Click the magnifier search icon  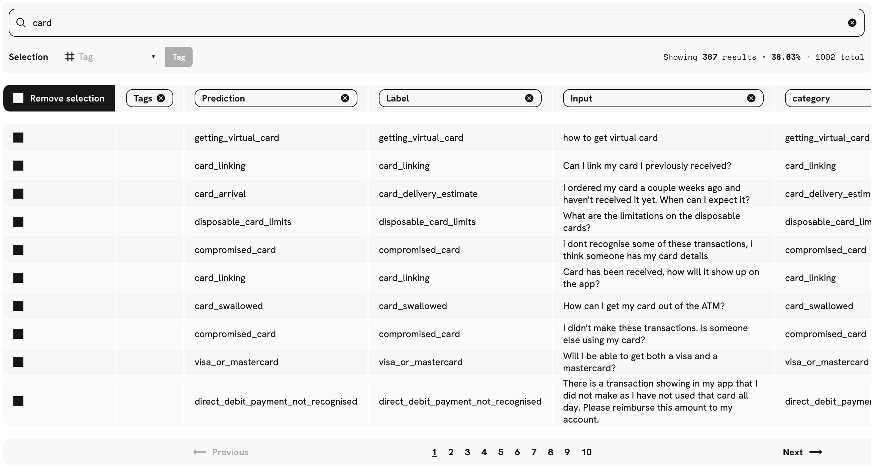tap(21, 23)
